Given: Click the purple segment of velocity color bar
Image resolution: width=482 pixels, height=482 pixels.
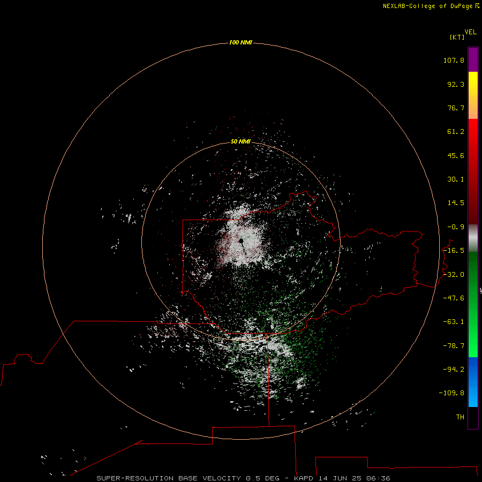Looking at the screenshot, I should [473, 59].
